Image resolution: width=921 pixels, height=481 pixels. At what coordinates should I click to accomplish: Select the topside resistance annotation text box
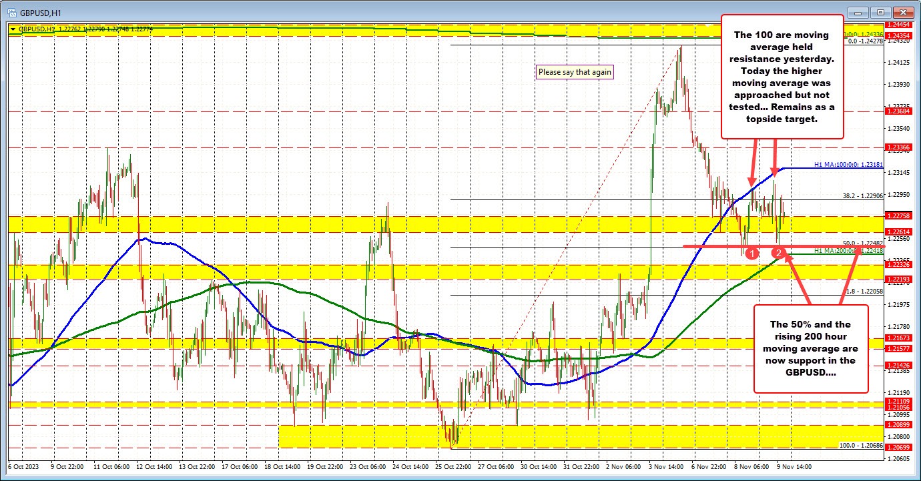pos(782,77)
